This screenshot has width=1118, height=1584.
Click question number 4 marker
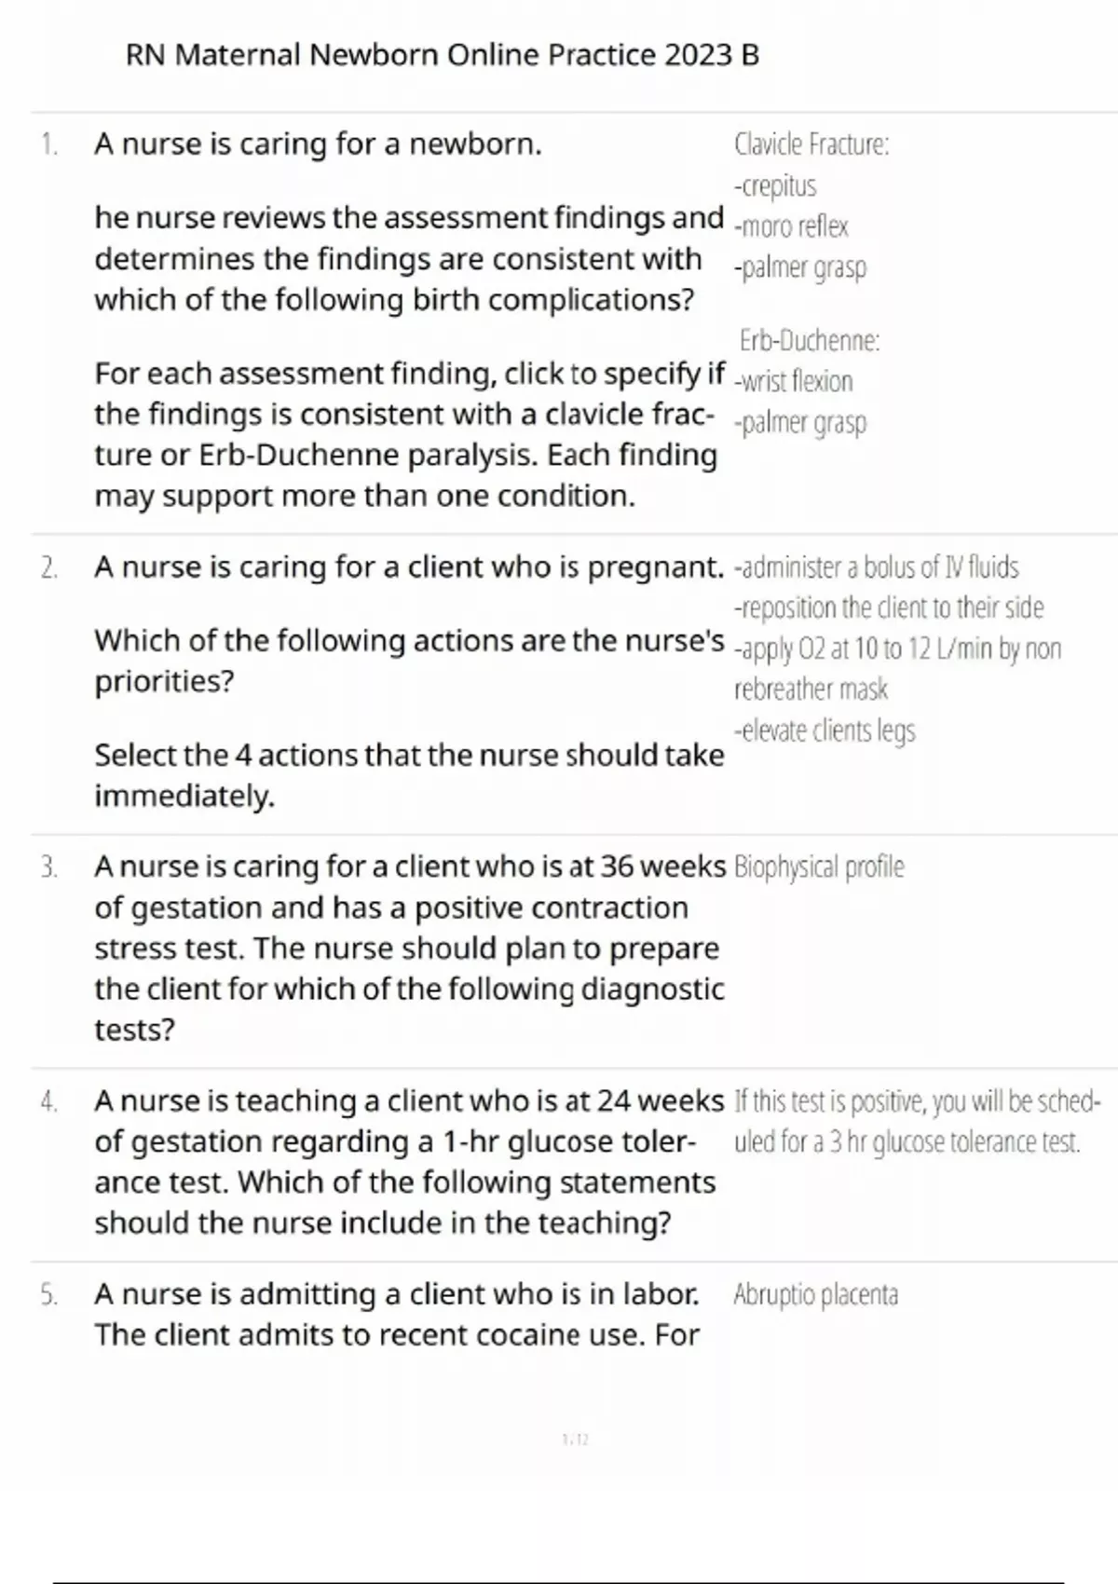(x=48, y=1101)
